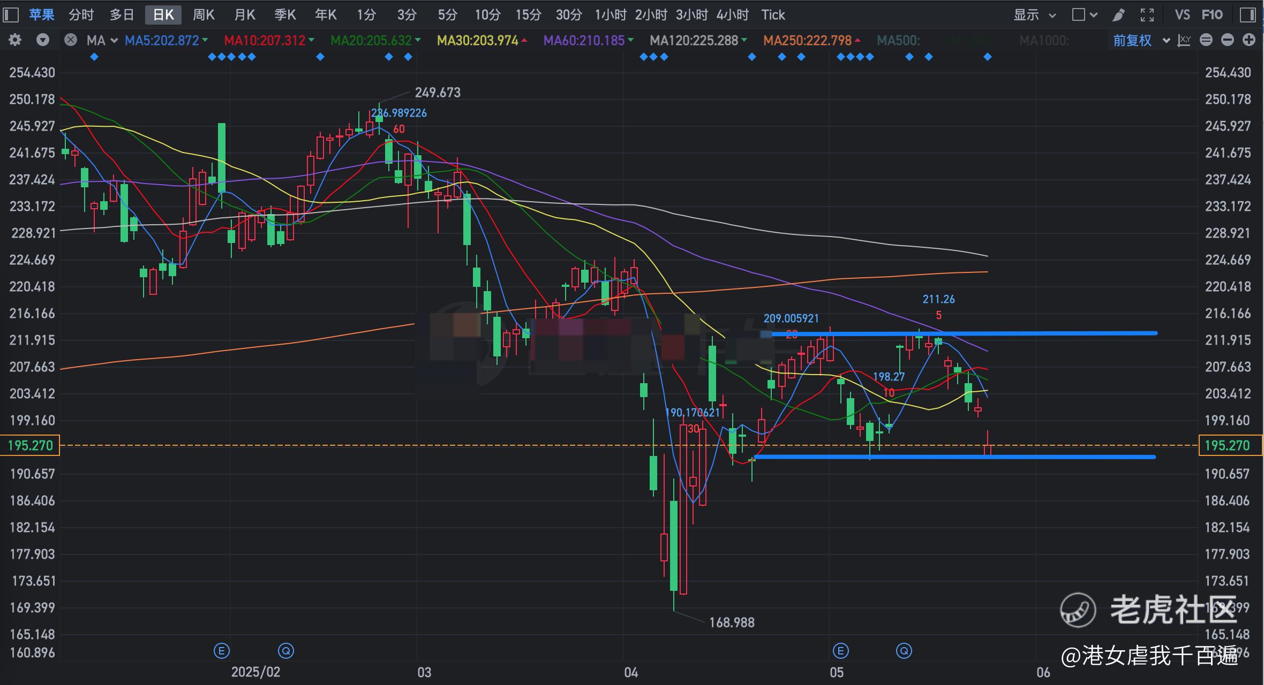This screenshot has width=1264, height=685.
Task: Click the MA1000 indicator label
Action: point(1044,40)
